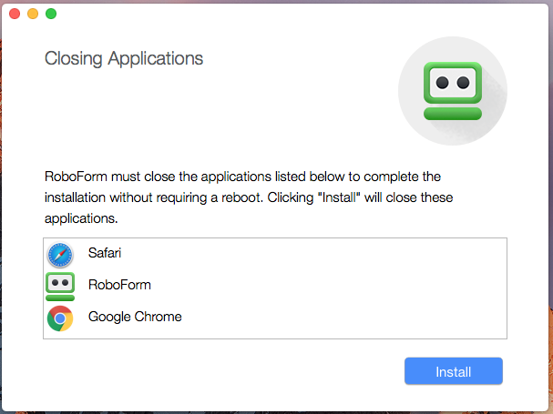Click the Safari compass icon
553x414 pixels.
click(x=60, y=254)
